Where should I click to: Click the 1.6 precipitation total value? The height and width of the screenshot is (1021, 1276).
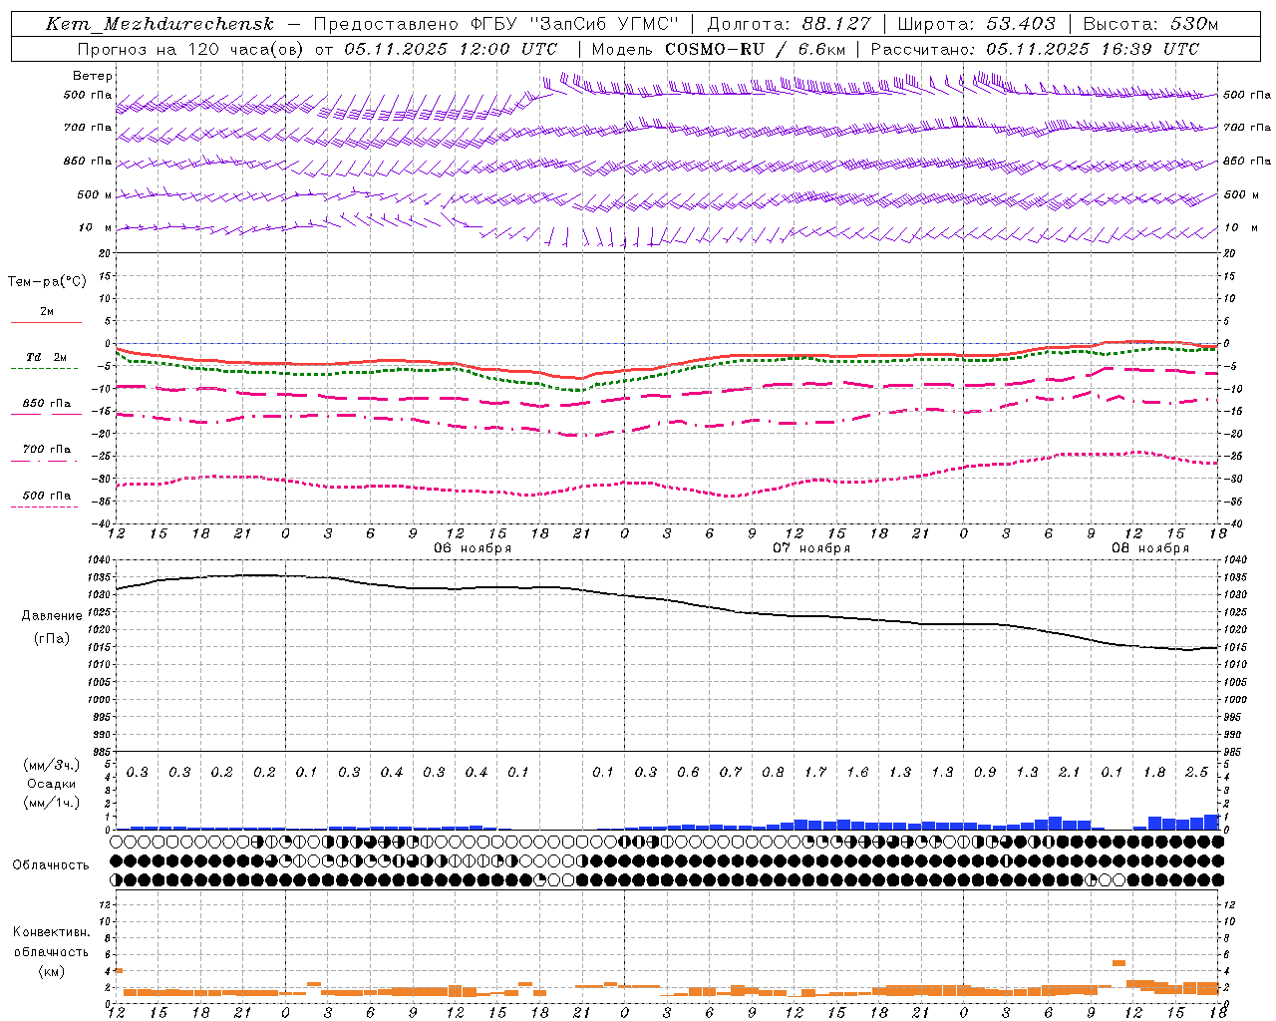pyautogui.click(x=857, y=772)
